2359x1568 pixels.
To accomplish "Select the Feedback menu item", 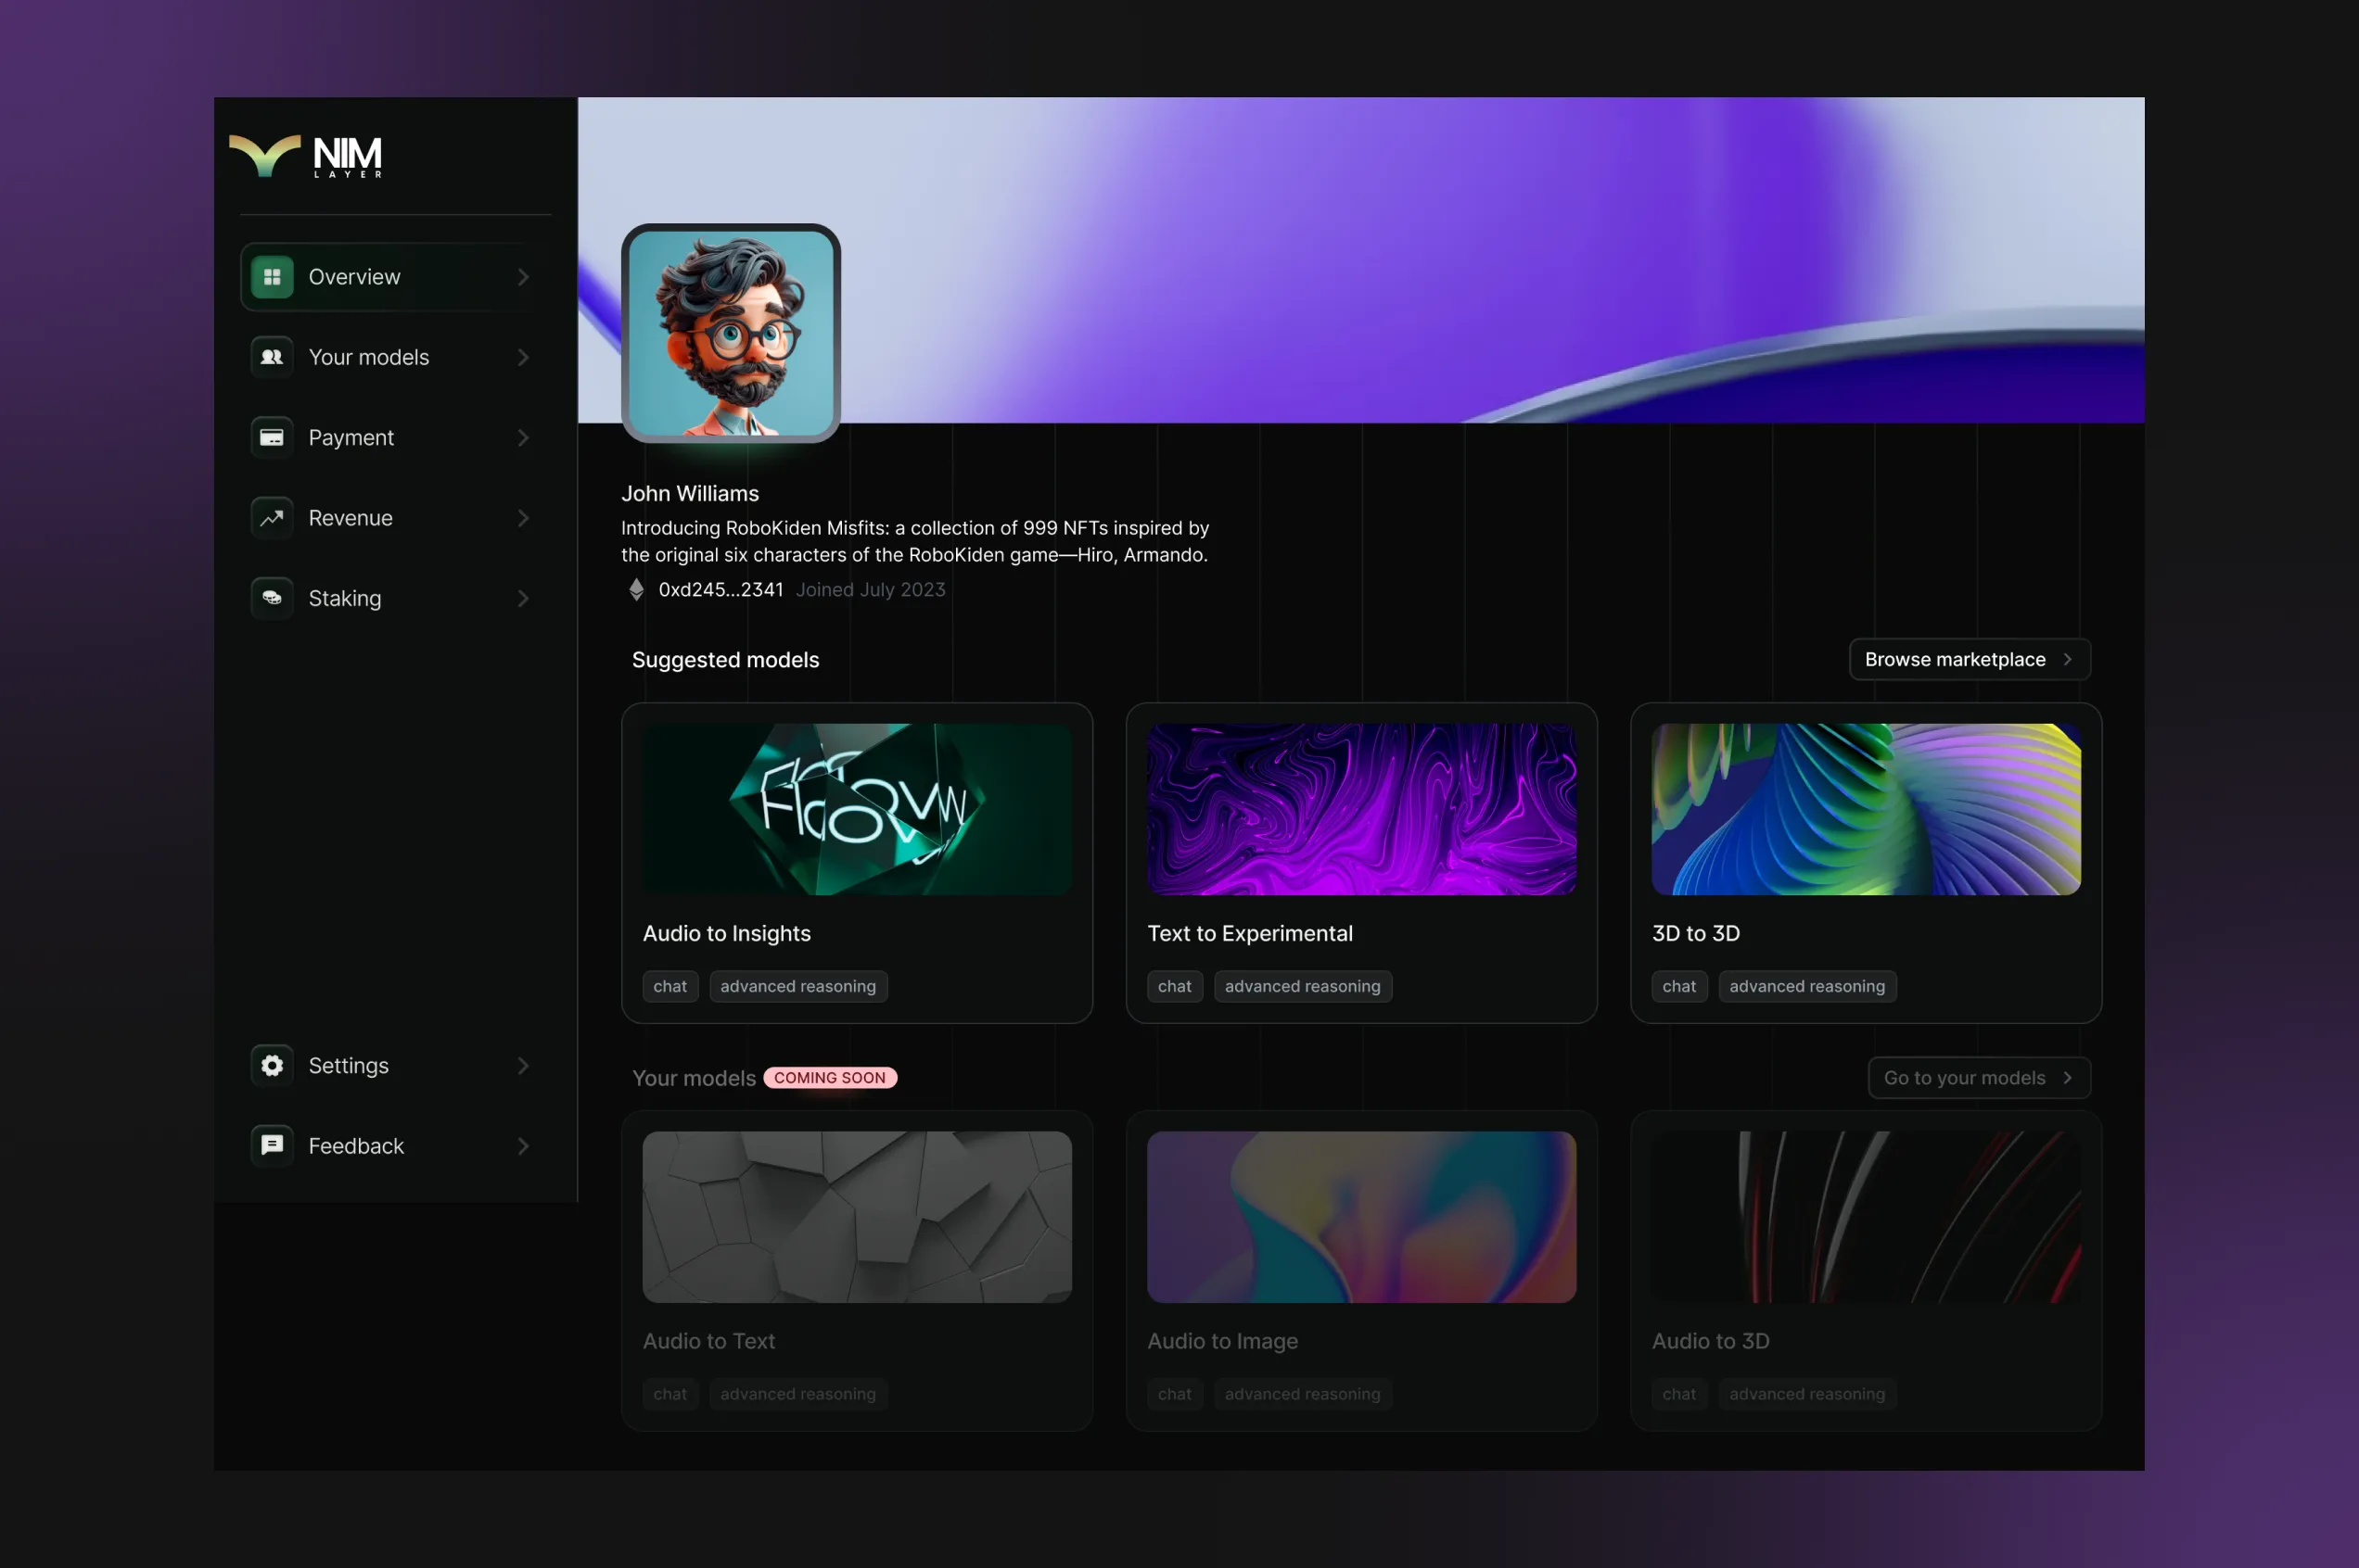I will pyautogui.click(x=356, y=1146).
